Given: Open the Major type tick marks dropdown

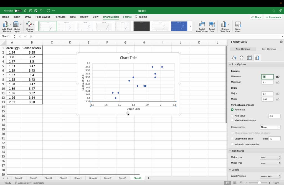Looking at the screenshot, I should pos(270,157).
